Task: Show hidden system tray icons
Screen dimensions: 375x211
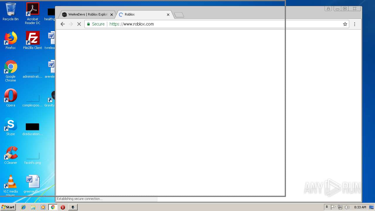Action: [x=327, y=207]
